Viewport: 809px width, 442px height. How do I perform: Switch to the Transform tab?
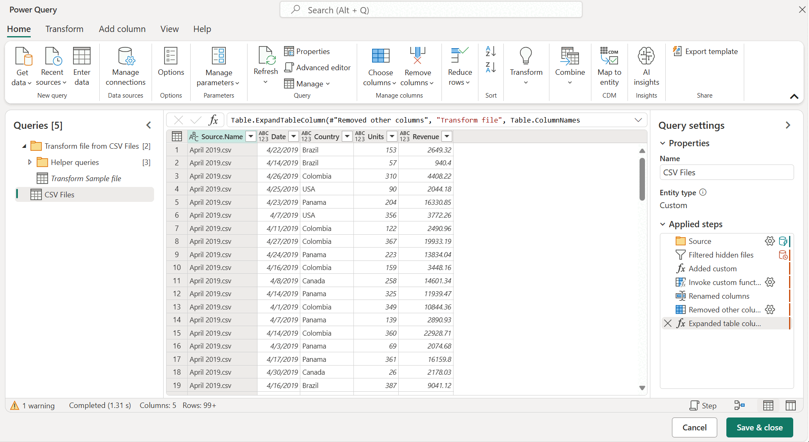64,29
